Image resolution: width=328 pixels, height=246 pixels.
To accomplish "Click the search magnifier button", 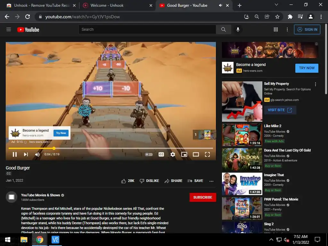I will [x=223, y=29].
